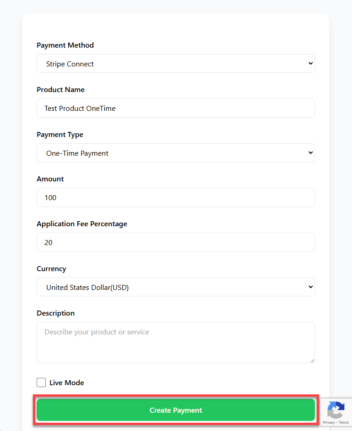Click the reCAPTCHA logo icon
Screen dimensions: 352x431
click(336, 409)
